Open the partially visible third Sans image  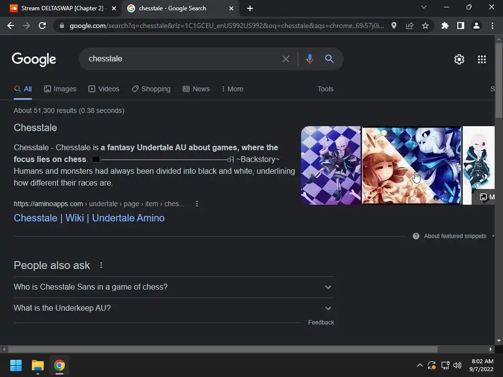tap(478, 165)
